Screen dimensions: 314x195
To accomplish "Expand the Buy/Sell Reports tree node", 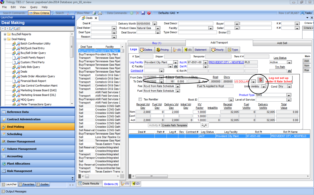I will (5, 34).
